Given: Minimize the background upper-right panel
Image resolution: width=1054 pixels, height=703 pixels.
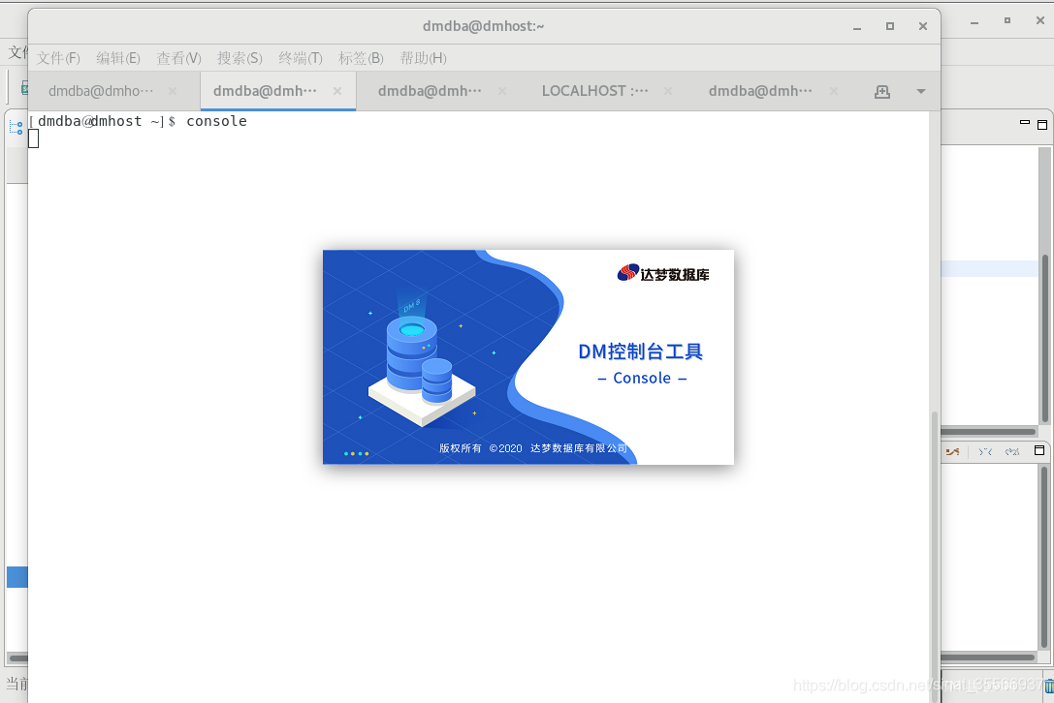Looking at the screenshot, I should (x=1025, y=123).
